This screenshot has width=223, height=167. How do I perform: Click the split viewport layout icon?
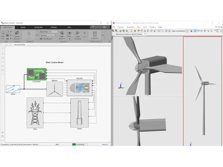tap(159, 31)
